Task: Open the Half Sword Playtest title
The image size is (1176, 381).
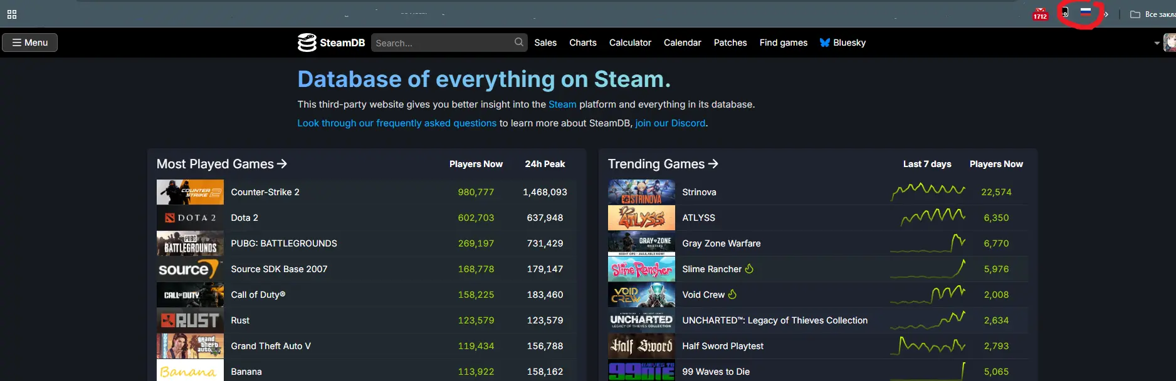Action: point(723,346)
